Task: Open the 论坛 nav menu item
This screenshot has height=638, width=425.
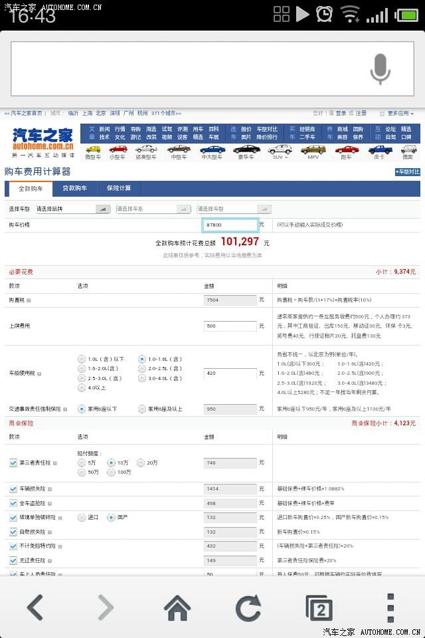Action: tap(391, 129)
